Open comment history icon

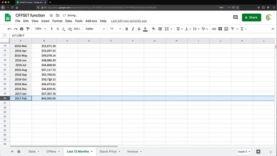point(235,17)
